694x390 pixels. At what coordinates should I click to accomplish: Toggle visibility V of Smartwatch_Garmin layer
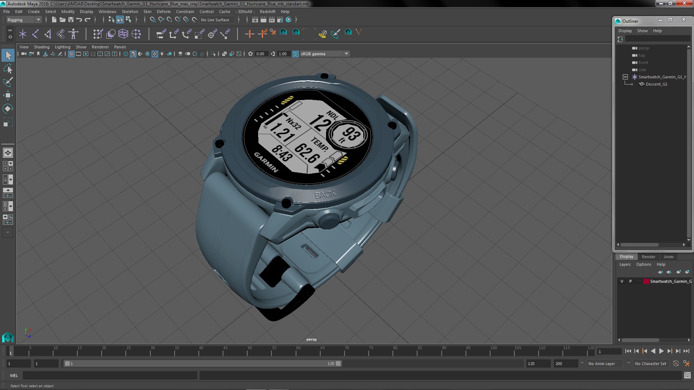tap(622, 281)
